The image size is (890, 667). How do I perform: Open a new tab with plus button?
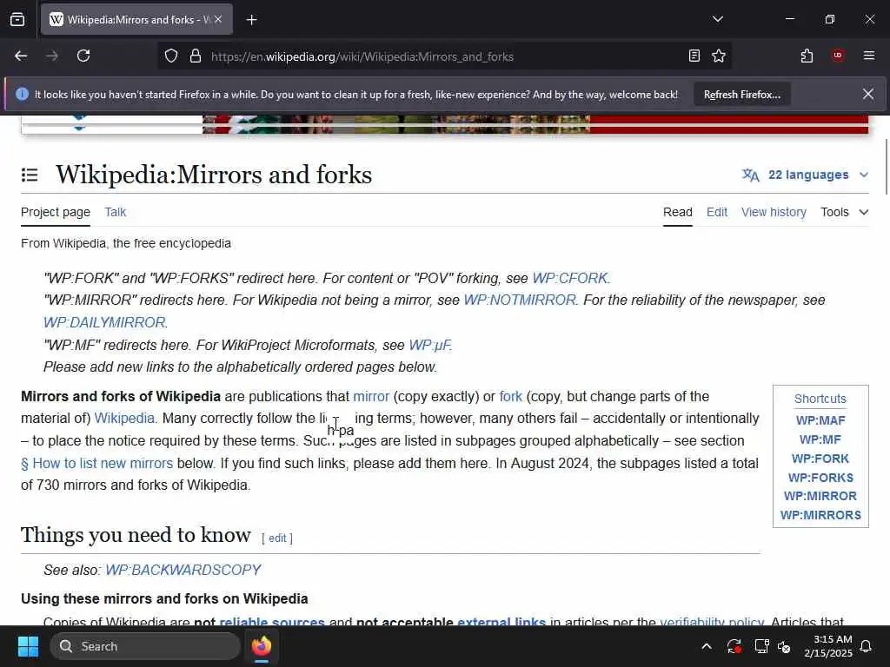point(251,20)
